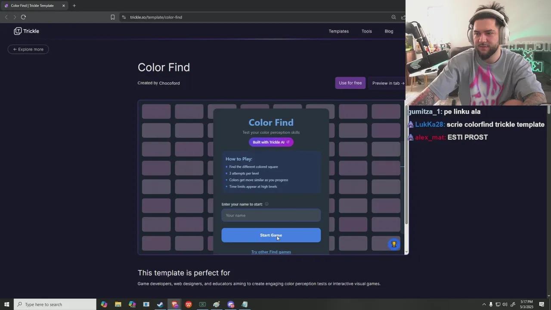Click the Built with Trickle AI badge
This screenshot has height=310, width=551.
pyautogui.click(x=271, y=142)
